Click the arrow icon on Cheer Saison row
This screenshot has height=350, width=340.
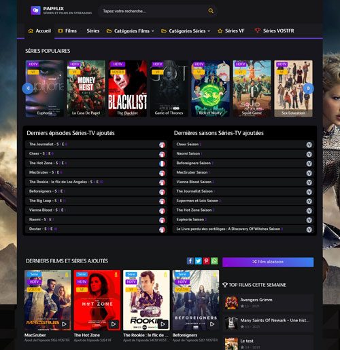pos(309,144)
